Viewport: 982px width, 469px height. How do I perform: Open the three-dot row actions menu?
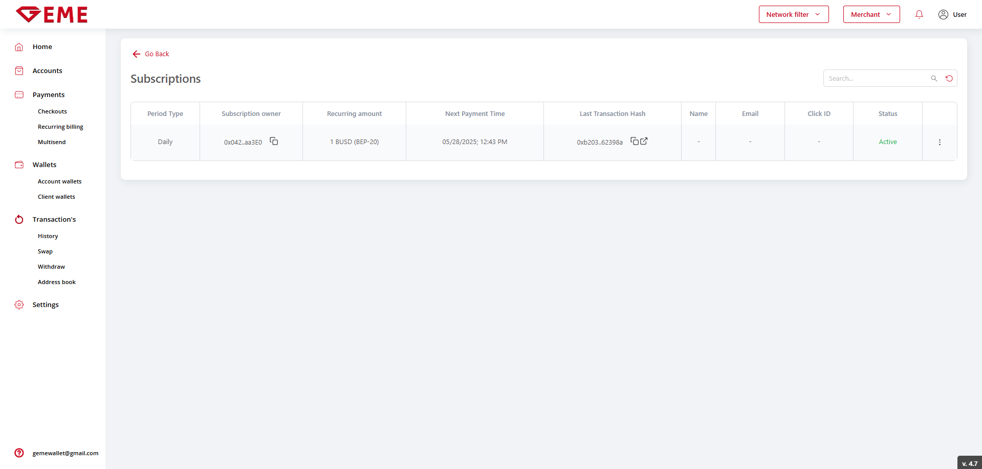940,142
